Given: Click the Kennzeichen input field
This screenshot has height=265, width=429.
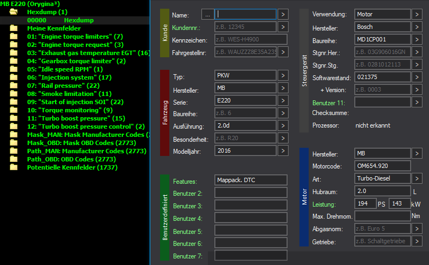Looking at the screenshot, I should point(251,39).
